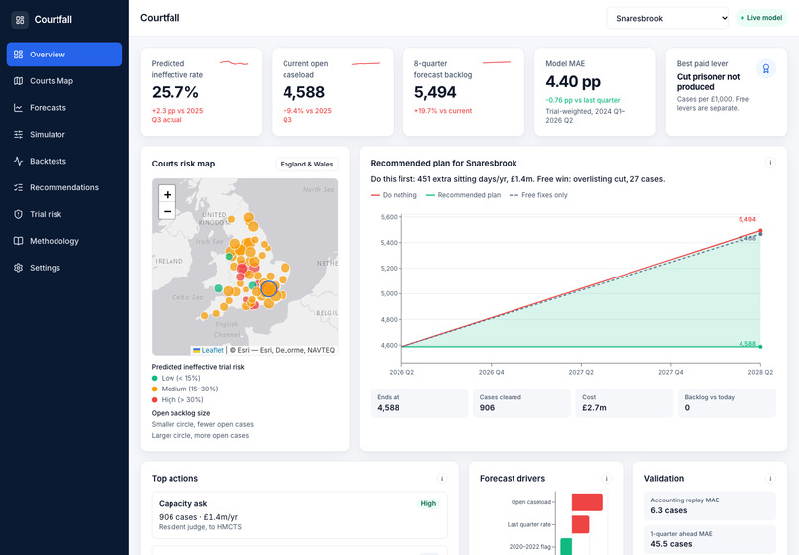Image resolution: width=799 pixels, height=555 pixels.
Task: Click the red High risk legend dot
Action: [155, 400]
